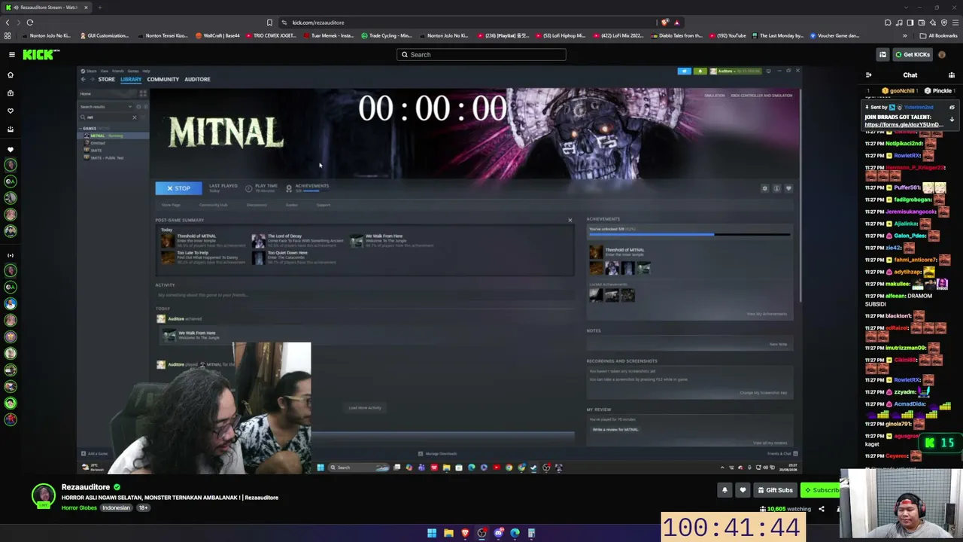Open a new browser tab
Image resolution: width=963 pixels, height=542 pixels.
[x=99, y=8]
